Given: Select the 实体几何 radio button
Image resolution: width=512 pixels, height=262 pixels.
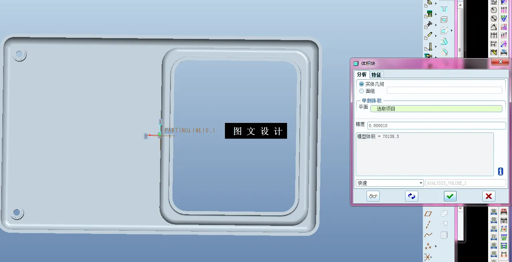Looking at the screenshot, I should click(x=361, y=84).
